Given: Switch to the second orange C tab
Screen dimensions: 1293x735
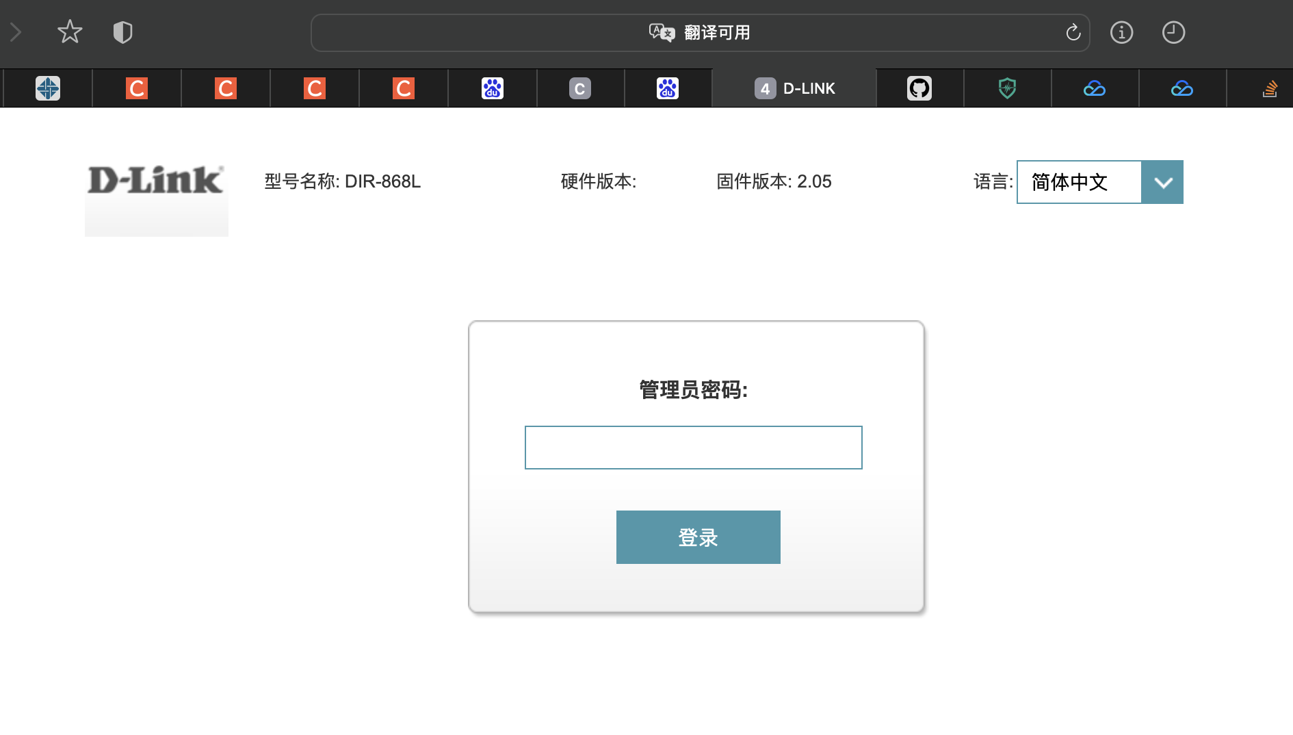Looking at the screenshot, I should tap(226, 88).
